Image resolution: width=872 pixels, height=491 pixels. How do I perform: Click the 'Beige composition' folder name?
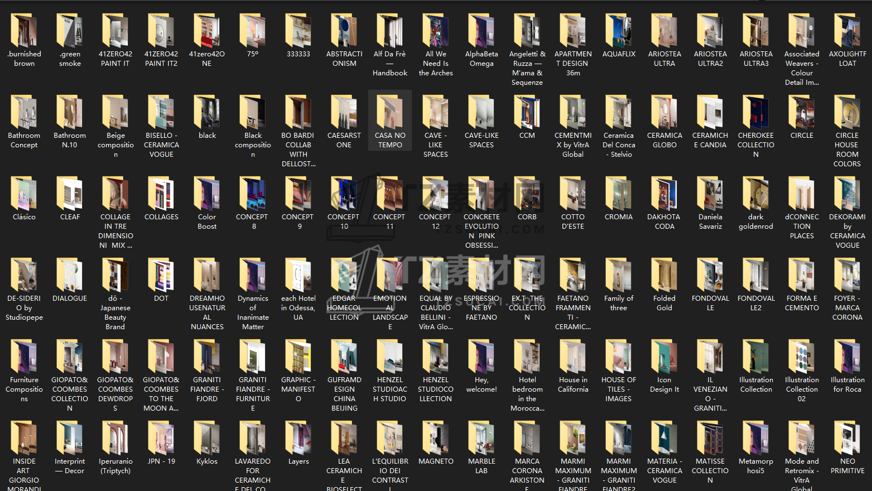click(x=115, y=145)
